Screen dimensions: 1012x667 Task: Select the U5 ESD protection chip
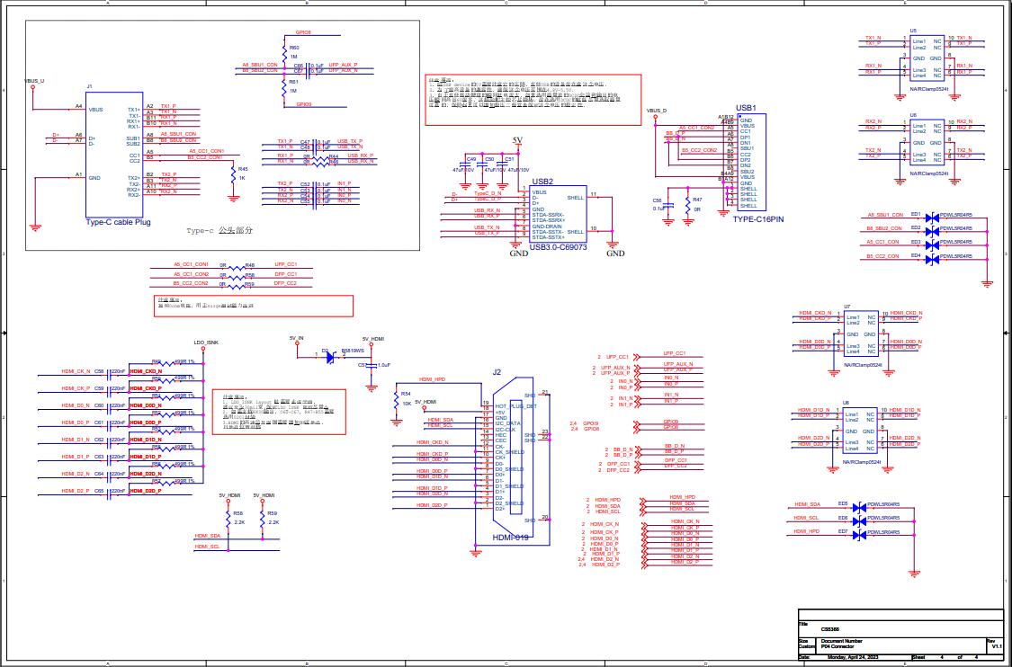click(927, 58)
